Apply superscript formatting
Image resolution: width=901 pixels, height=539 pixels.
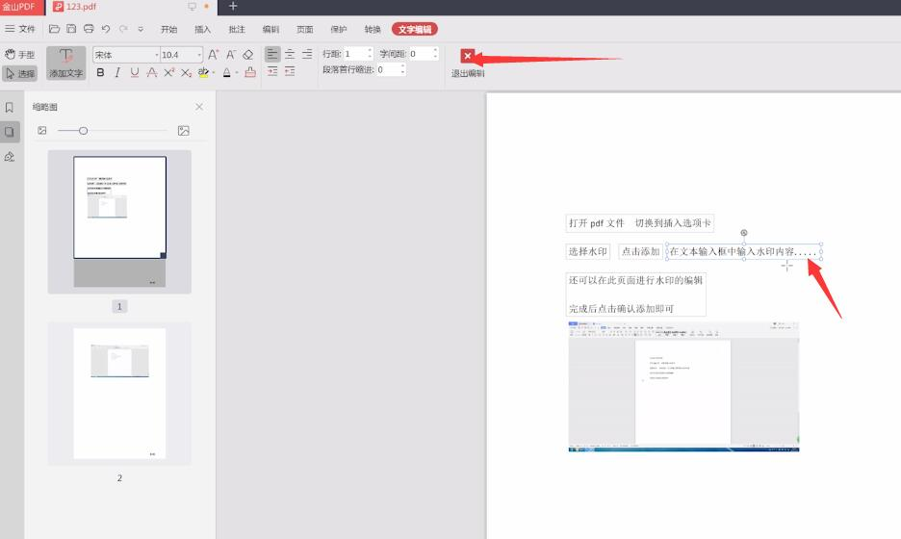click(169, 72)
